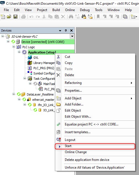Open Find with the binoculars icon
This screenshot has width=139, height=175.
click(x=71, y=17)
